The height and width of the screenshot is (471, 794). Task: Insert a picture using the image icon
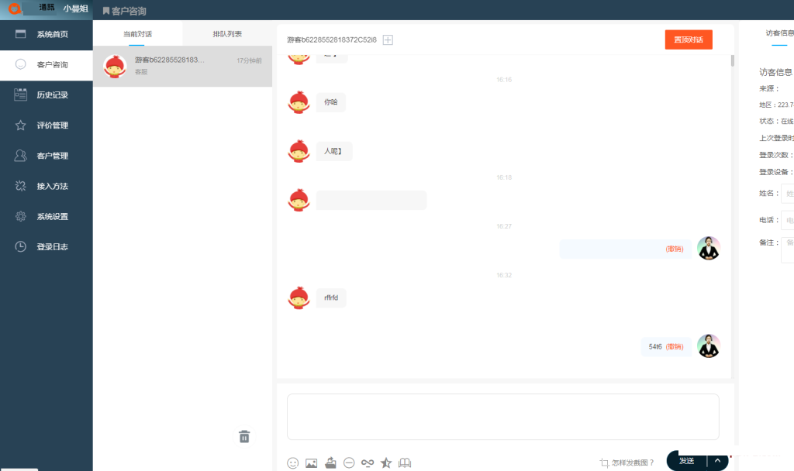point(312,463)
